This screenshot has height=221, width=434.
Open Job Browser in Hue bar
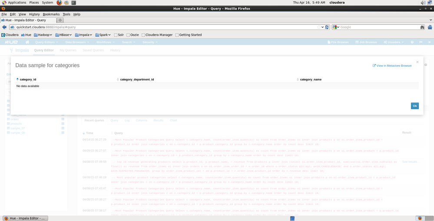point(366,42)
